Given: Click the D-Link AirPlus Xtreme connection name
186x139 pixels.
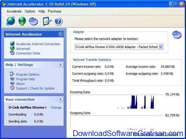Looking at the screenshot, I should pyautogui.click(x=27, y=107).
